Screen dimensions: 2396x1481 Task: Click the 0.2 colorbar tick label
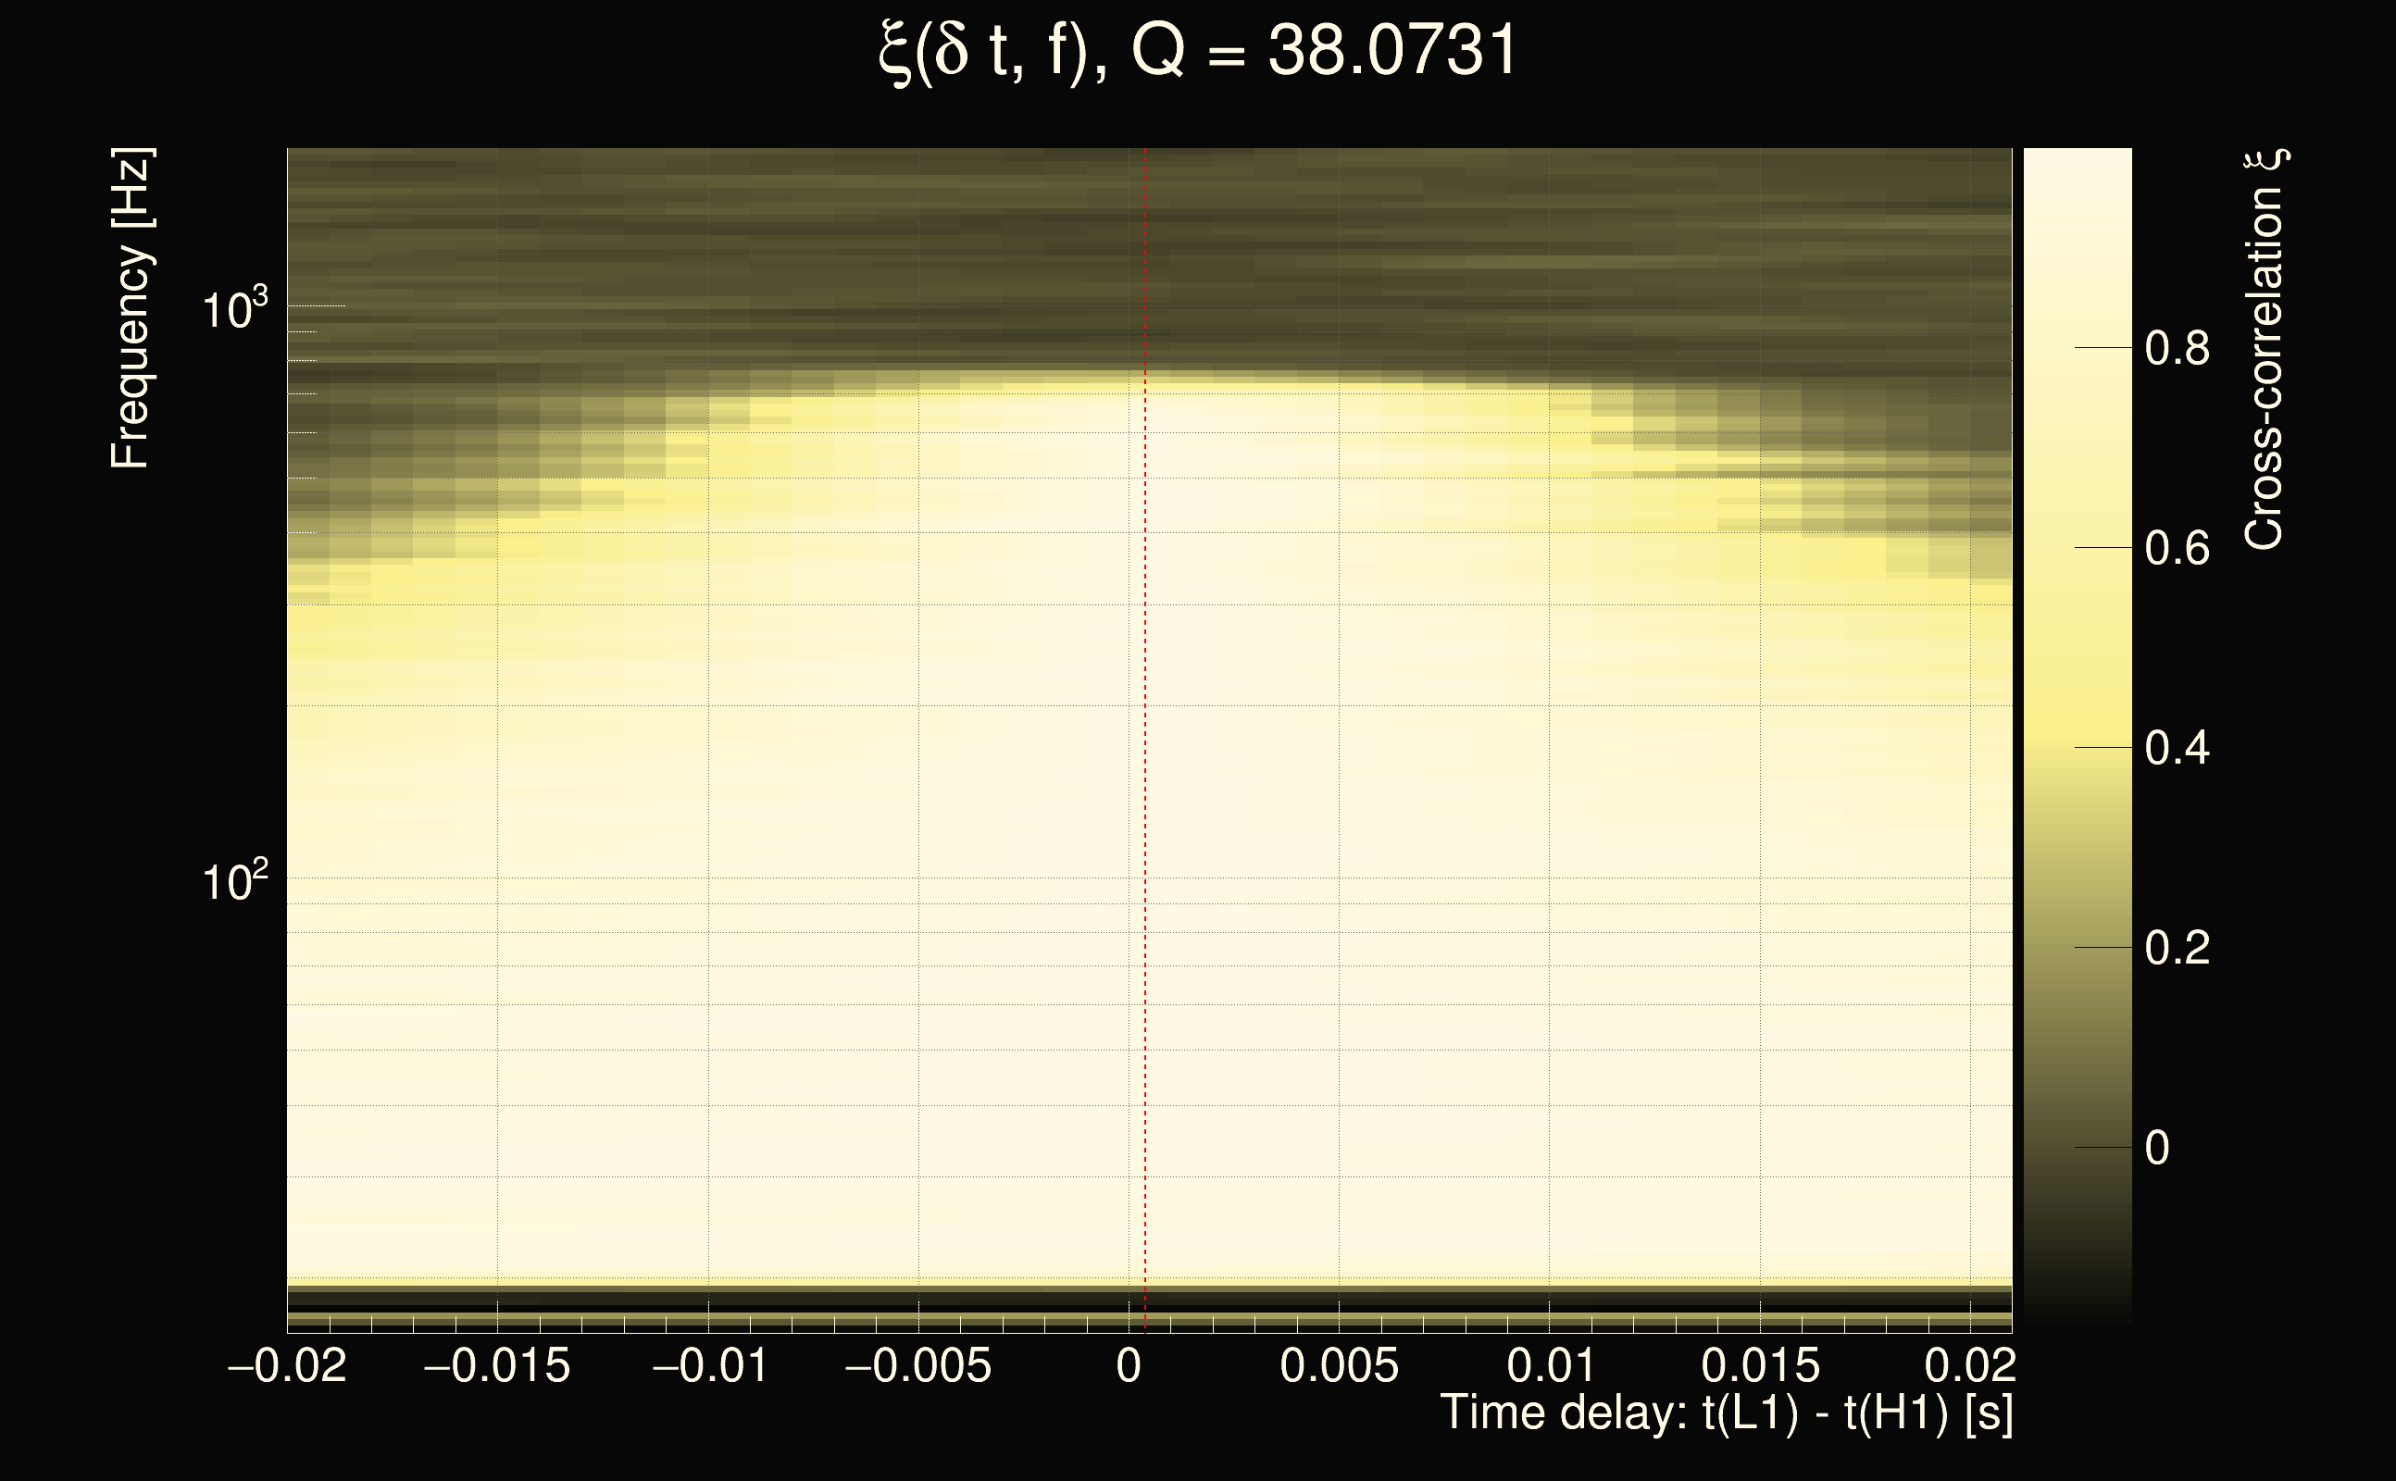2177,948
